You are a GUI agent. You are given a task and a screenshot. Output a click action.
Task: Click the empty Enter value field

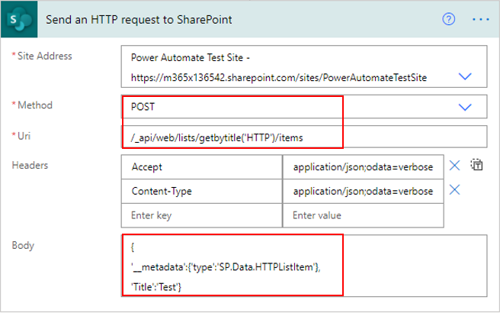click(364, 215)
